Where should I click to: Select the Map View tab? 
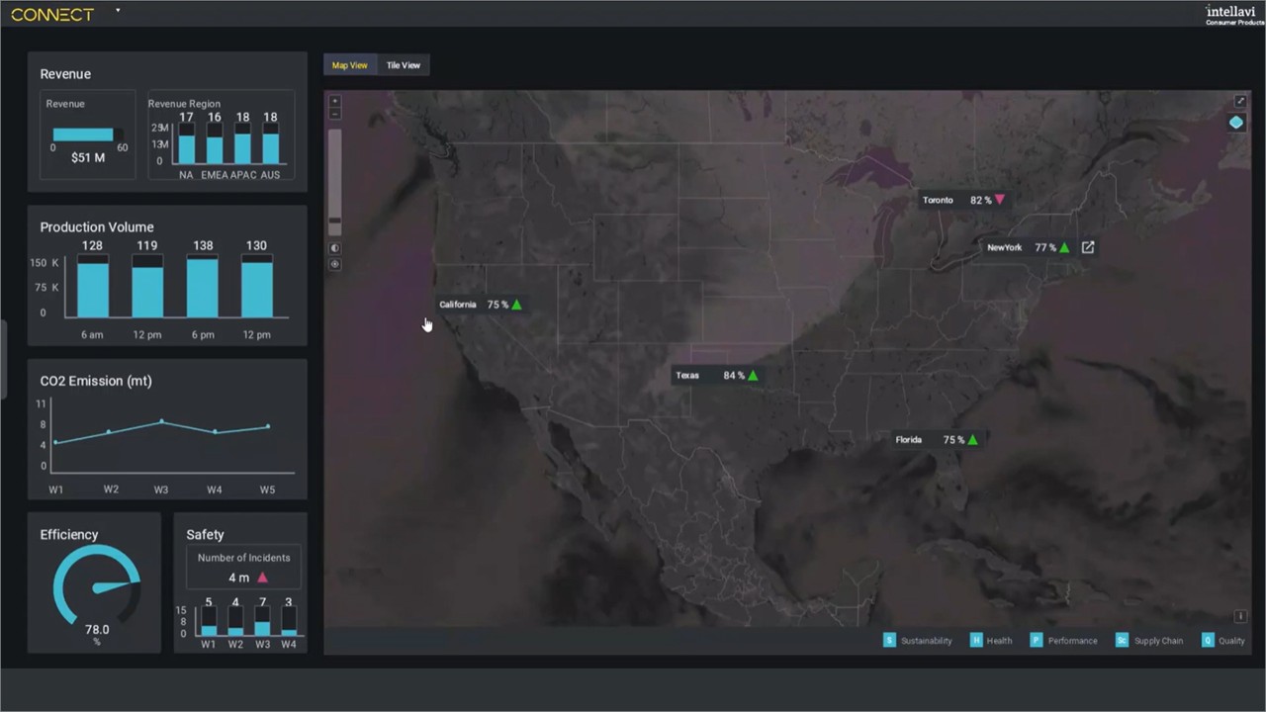349,65
